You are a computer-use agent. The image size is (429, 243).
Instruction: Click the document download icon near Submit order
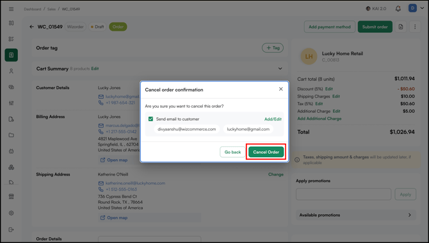click(401, 26)
